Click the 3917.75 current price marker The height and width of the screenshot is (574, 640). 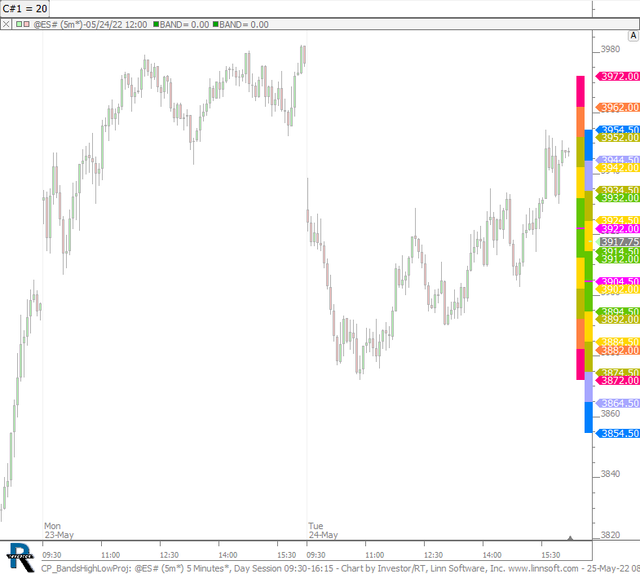[x=618, y=242]
